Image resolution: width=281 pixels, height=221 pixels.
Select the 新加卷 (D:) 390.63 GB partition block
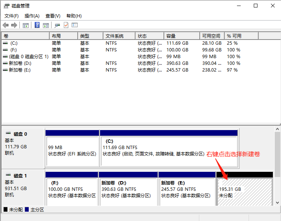pos(128,189)
